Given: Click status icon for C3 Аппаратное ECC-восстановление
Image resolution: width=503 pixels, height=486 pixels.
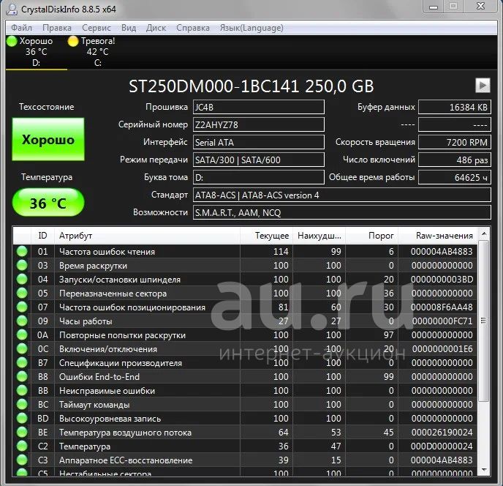Looking at the screenshot, I should pos(22,460).
